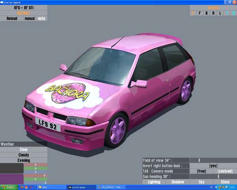Click the Sun heading slider bar
The image size is (237, 190).
[x=213, y=177]
